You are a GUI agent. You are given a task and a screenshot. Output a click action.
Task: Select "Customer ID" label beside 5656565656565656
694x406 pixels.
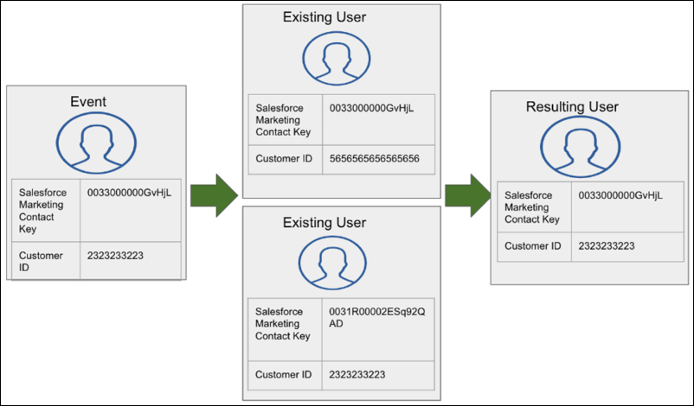pyautogui.click(x=284, y=159)
